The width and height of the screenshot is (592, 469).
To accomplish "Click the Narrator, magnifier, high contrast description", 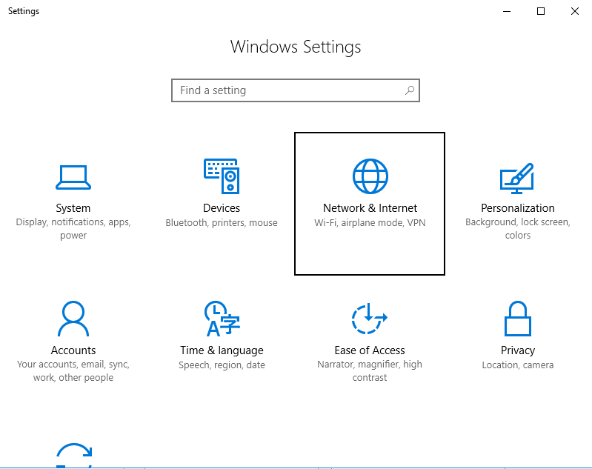I will (370, 371).
